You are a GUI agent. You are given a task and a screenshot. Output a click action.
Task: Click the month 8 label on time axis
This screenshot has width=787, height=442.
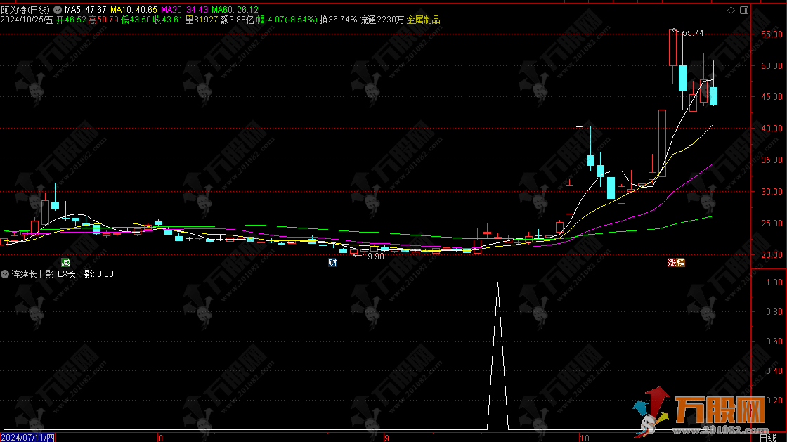tap(161, 438)
